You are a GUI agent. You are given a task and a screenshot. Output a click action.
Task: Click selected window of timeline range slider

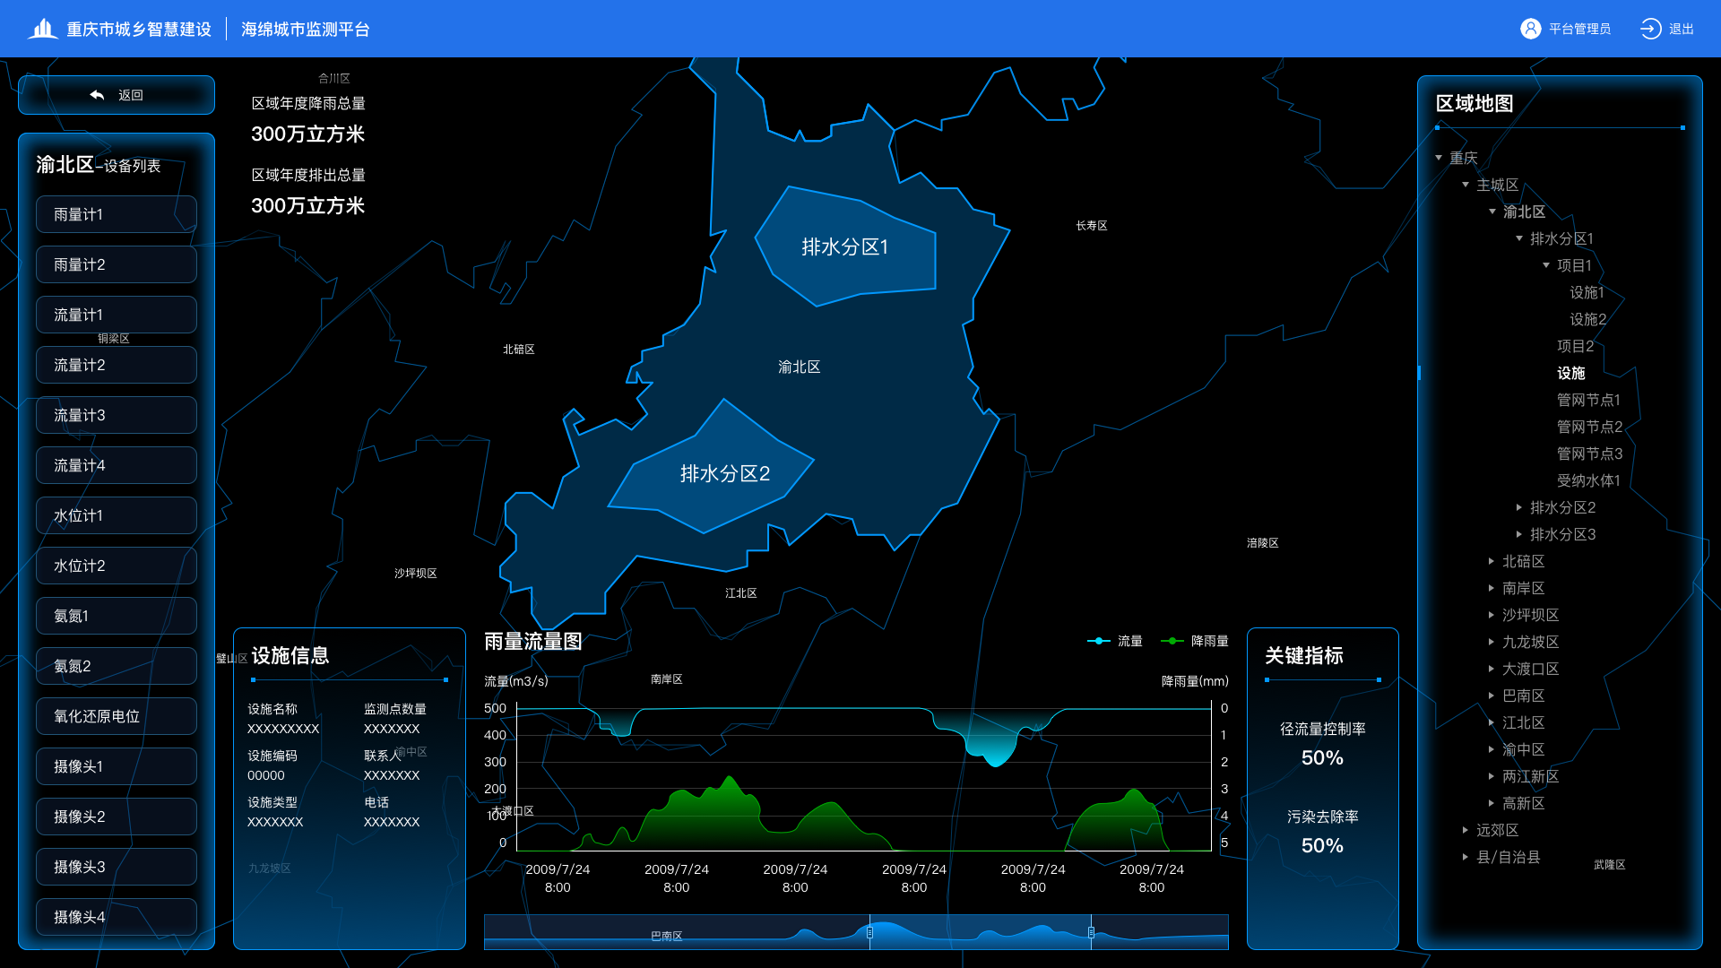pyautogui.click(x=981, y=932)
